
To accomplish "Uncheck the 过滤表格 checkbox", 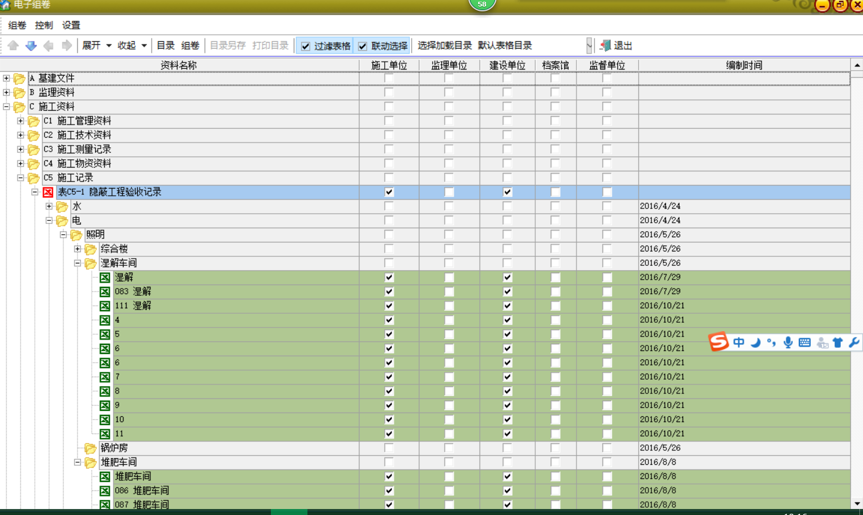I will point(306,46).
